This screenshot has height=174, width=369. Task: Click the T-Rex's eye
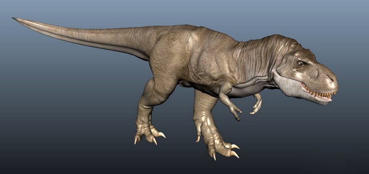pos(301,63)
